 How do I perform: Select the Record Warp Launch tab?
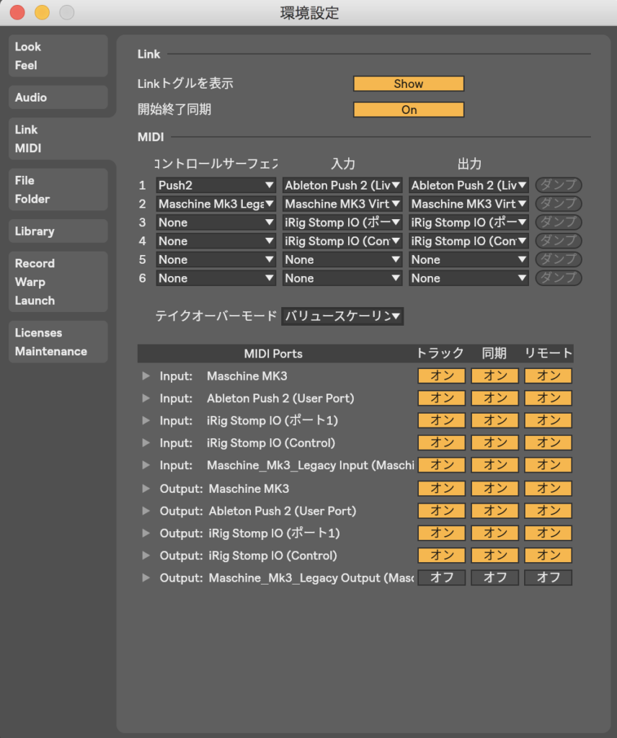click(58, 282)
